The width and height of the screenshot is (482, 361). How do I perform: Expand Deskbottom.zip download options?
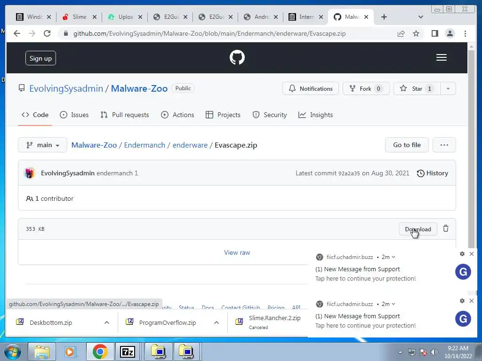click(107, 322)
